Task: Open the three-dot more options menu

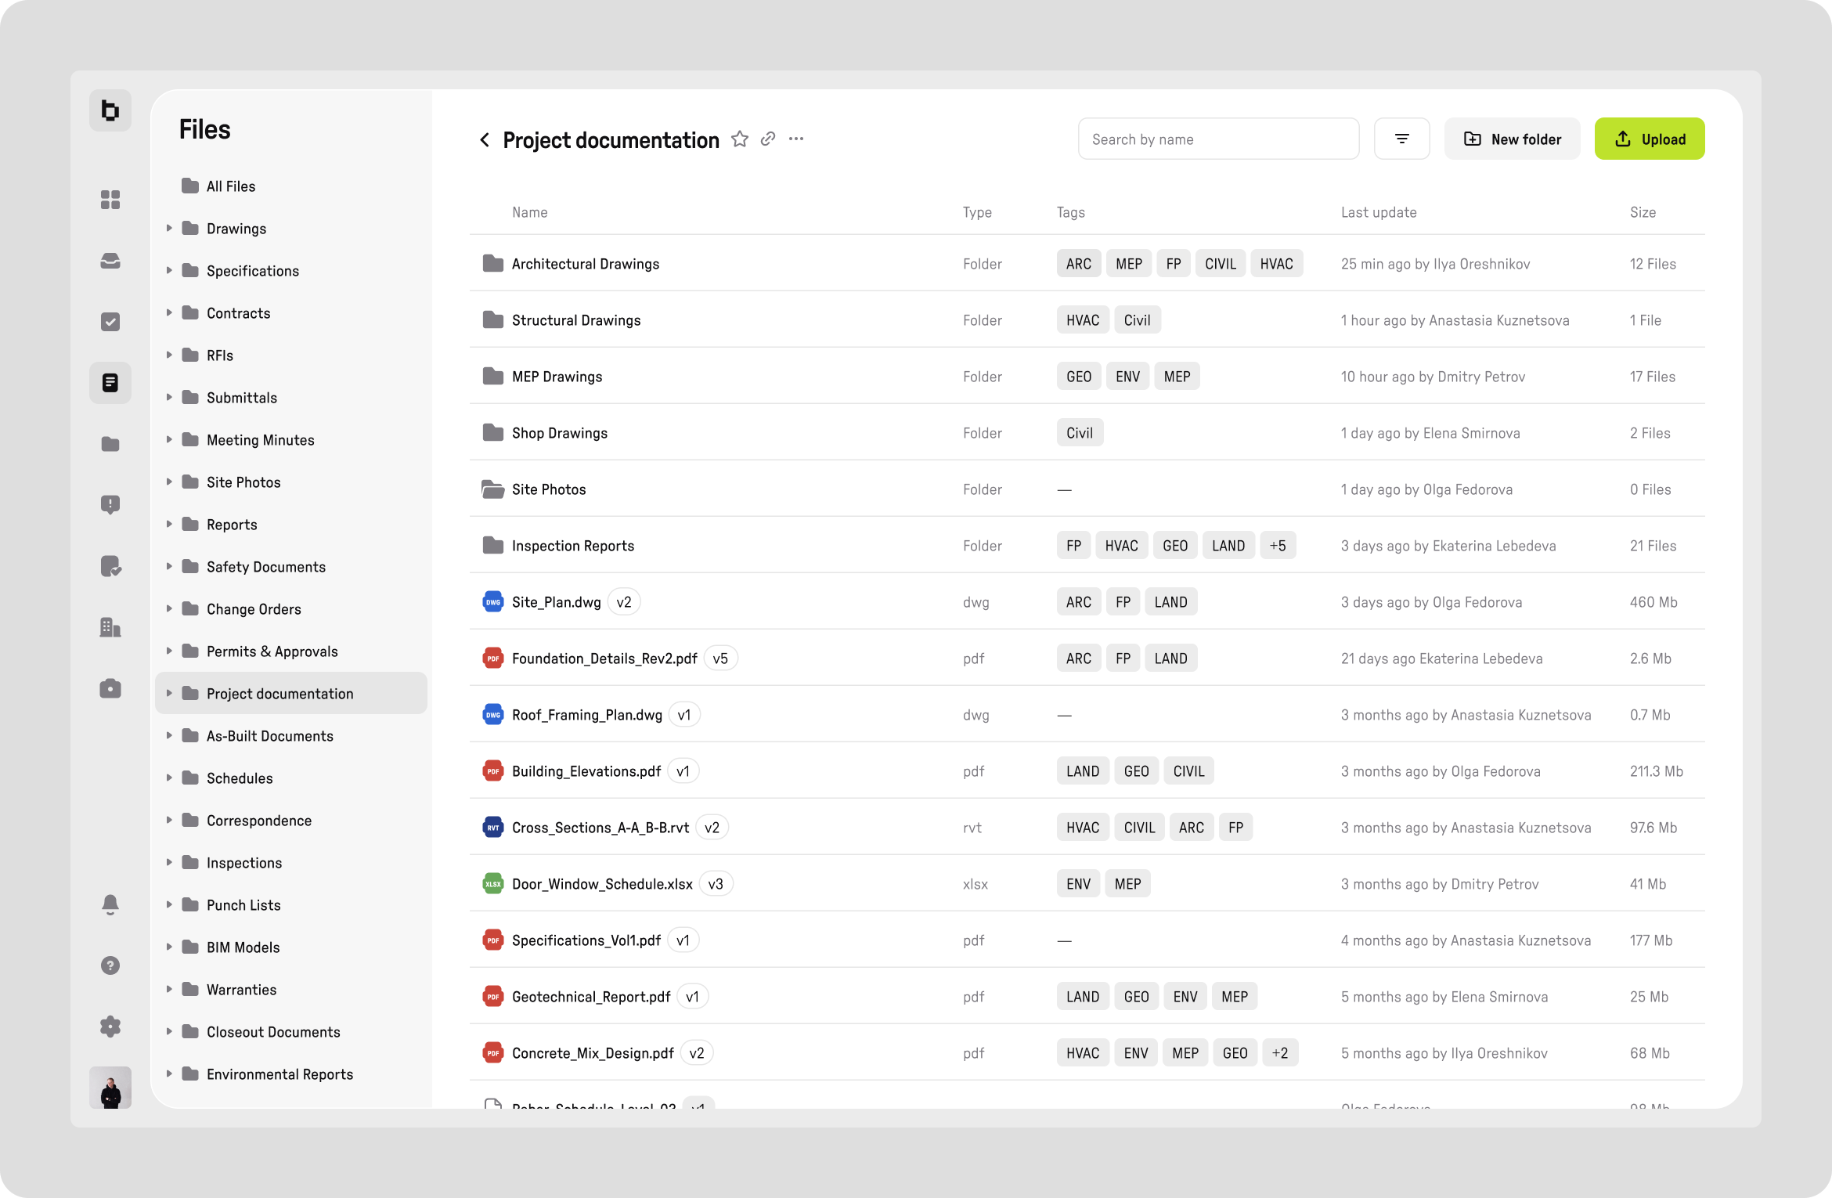Action: (796, 139)
